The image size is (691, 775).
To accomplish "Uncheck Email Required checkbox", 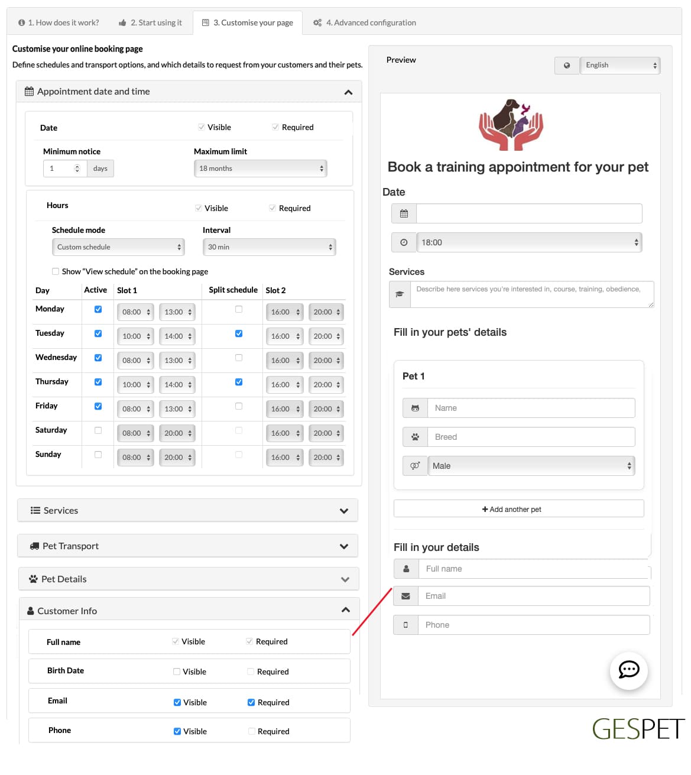I will click(251, 702).
